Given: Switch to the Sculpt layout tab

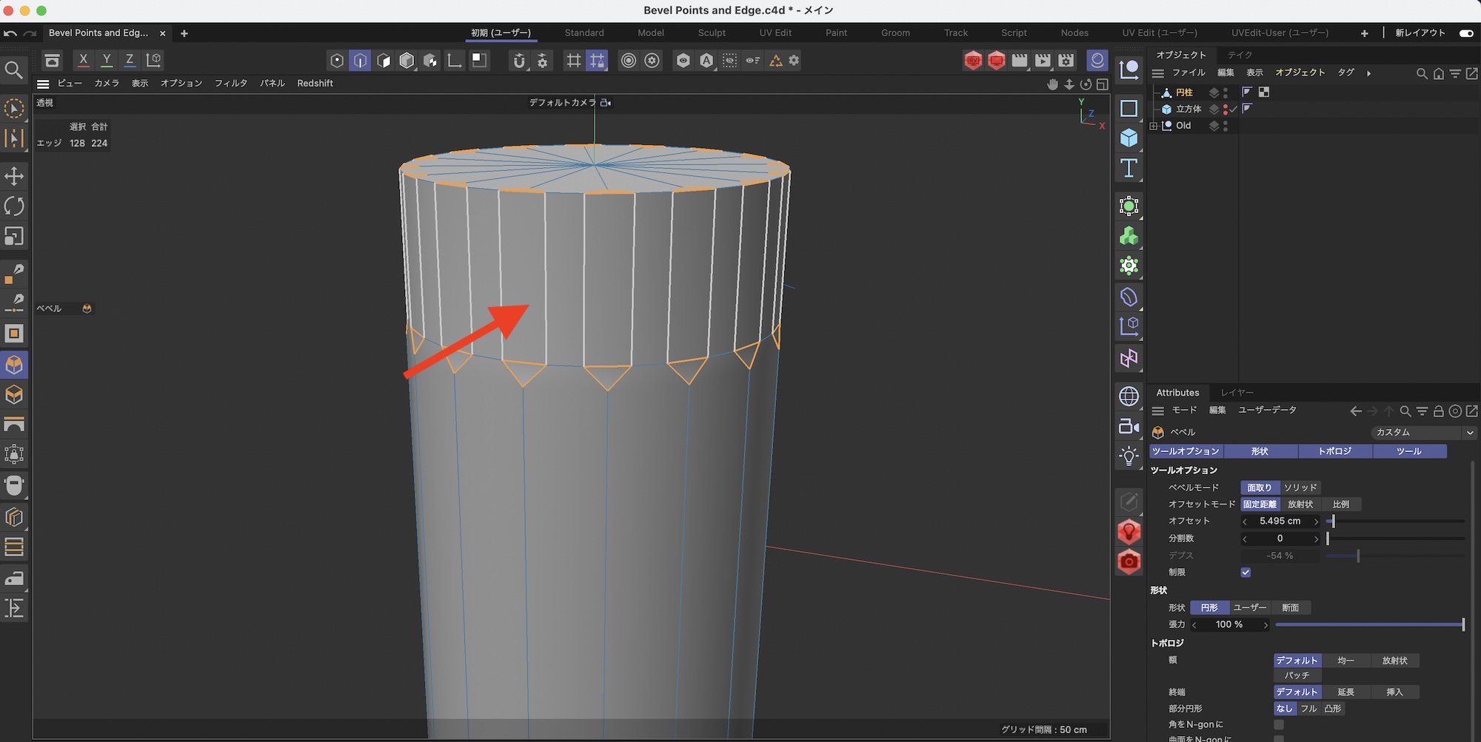Looking at the screenshot, I should click(x=711, y=33).
